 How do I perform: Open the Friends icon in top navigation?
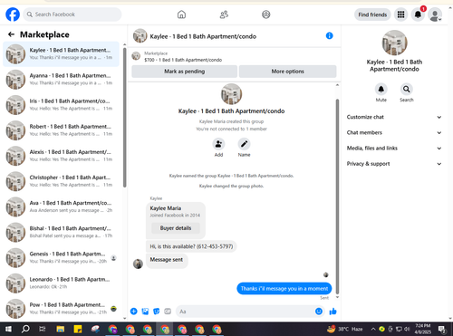pyautogui.click(x=224, y=14)
